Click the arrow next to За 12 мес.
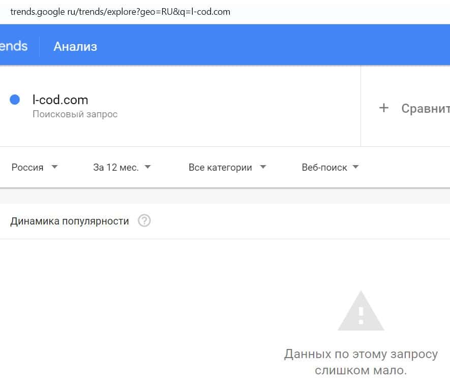450x383 pixels. click(147, 167)
